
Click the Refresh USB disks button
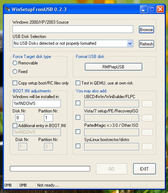click(x=146, y=44)
